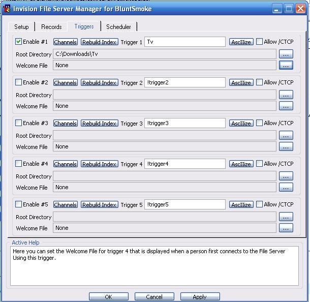Click the Active Help text box
The width and height of the screenshot is (310, 302).
coord(154,266)
